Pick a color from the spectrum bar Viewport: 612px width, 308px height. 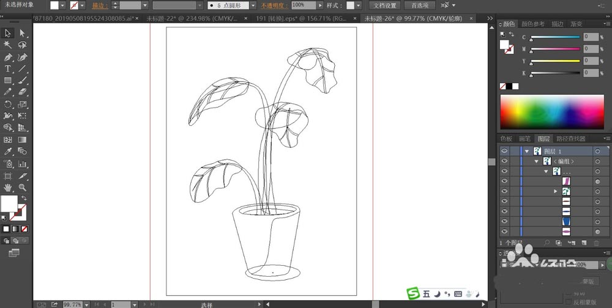pos(552,112)
